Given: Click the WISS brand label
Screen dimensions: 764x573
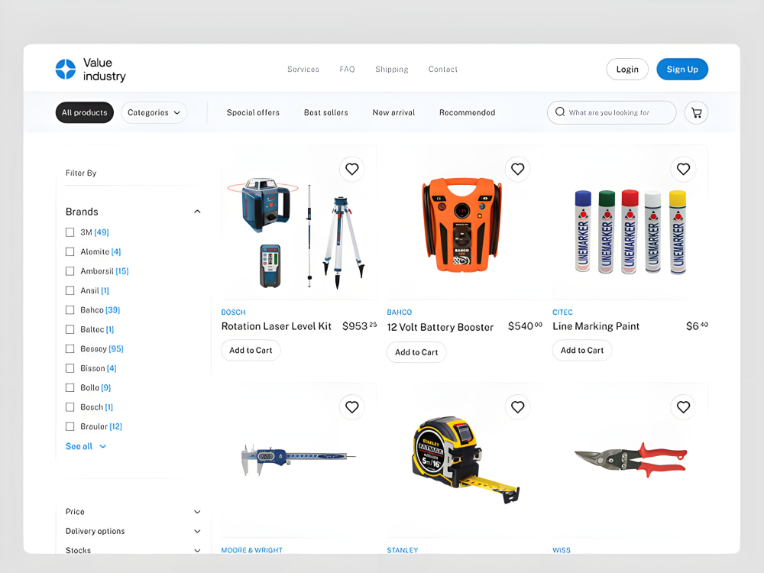Looking at the screenshot, I should [x=562, y=550].
